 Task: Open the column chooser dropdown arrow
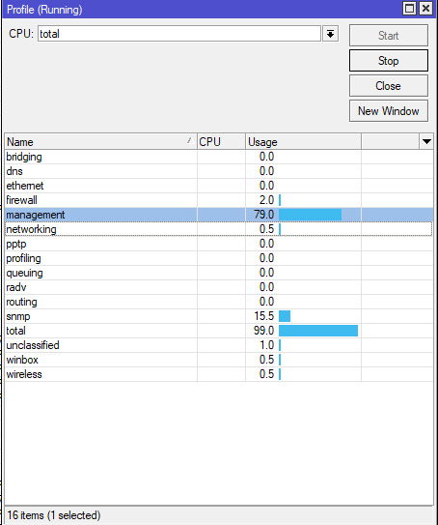[426, 141]
